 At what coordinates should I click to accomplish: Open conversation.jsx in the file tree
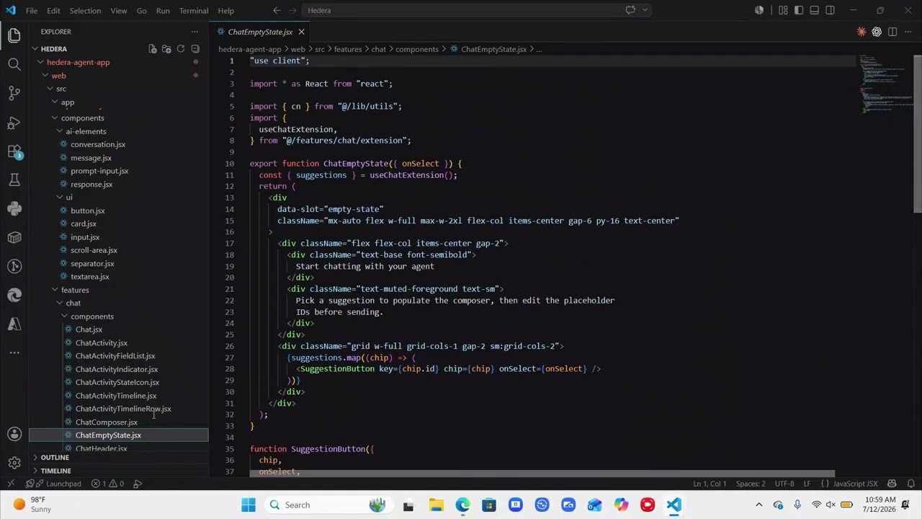coord(98,144)
